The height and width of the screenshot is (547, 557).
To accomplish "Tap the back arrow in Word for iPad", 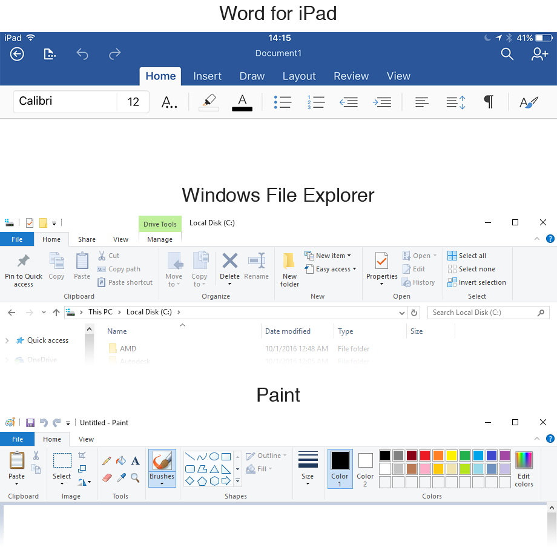I will (x=17, y=55).
